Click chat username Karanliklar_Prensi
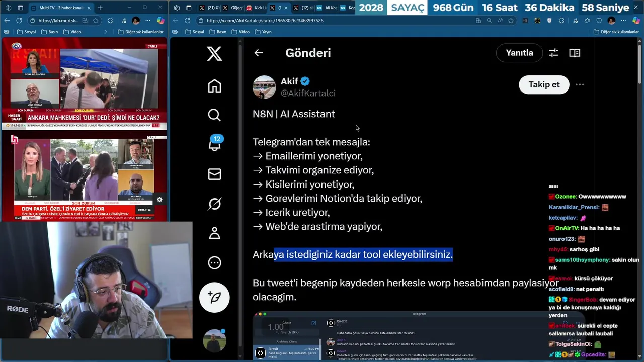This screenshot has width=644, height=362. [574, 207]
